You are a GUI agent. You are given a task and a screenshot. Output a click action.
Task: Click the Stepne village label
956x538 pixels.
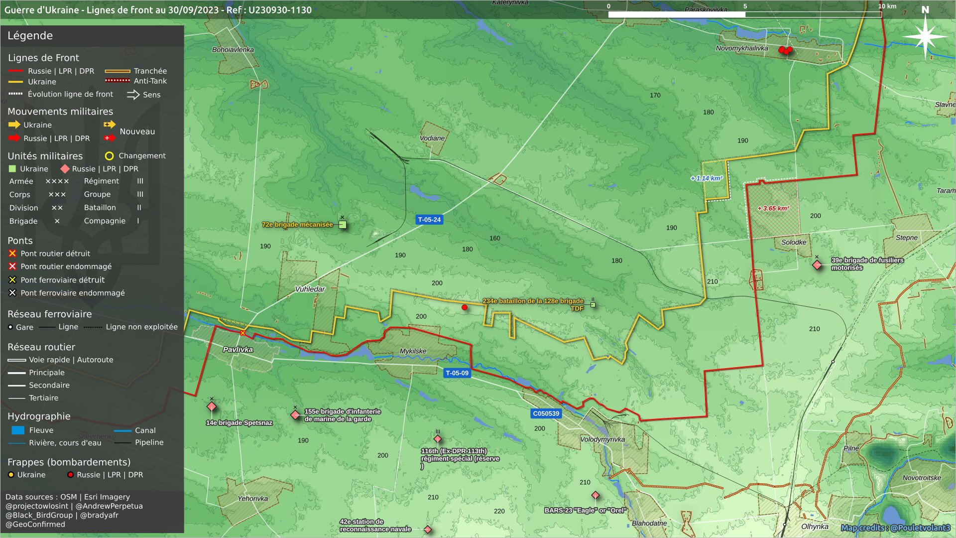(906, 238)
